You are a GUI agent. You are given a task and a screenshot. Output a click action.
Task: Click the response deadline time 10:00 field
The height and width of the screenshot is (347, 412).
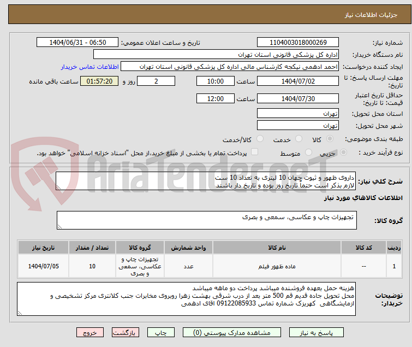(216, 81)
